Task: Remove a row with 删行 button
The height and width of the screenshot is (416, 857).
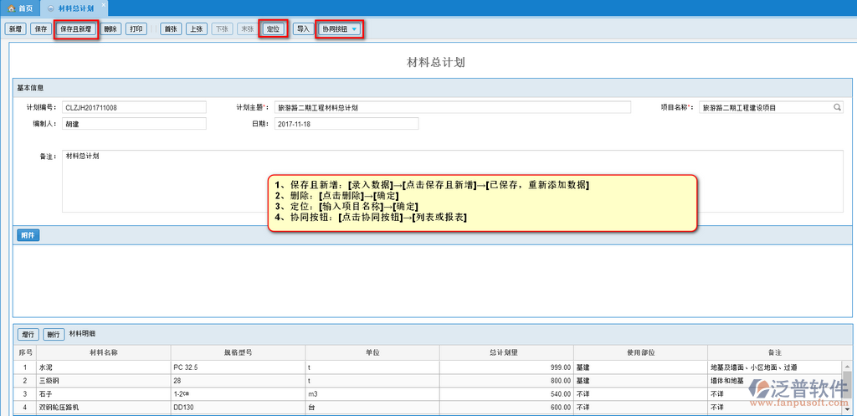Action: (x=54, y=334)
